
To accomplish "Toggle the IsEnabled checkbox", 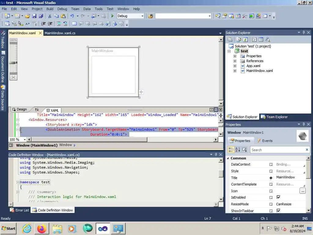I will (x=278, y=197).
